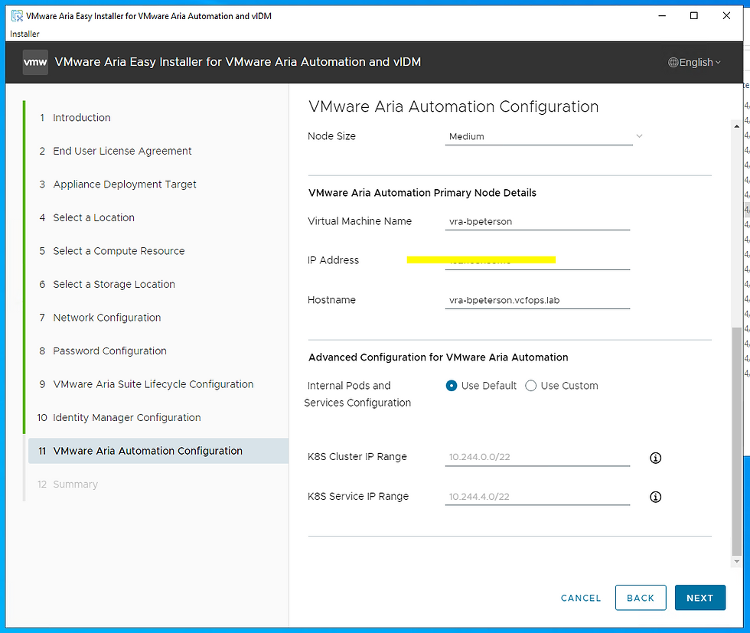This screenshot has height=633, width=750.
Task: Click the vmw logo icon
Action: (35, 62)
